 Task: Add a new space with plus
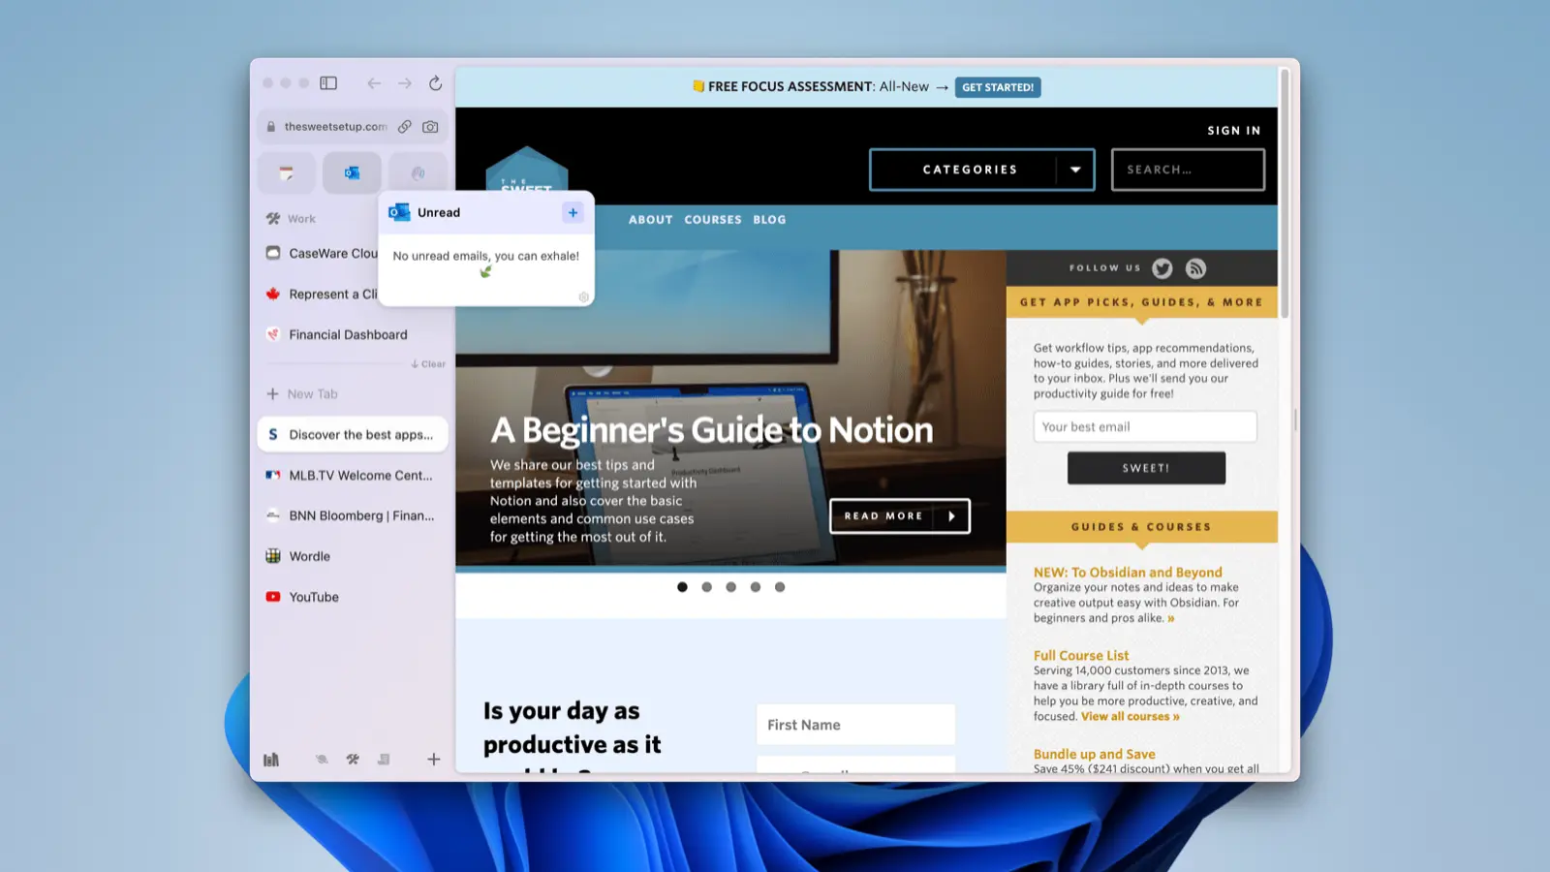coord(433,760)
